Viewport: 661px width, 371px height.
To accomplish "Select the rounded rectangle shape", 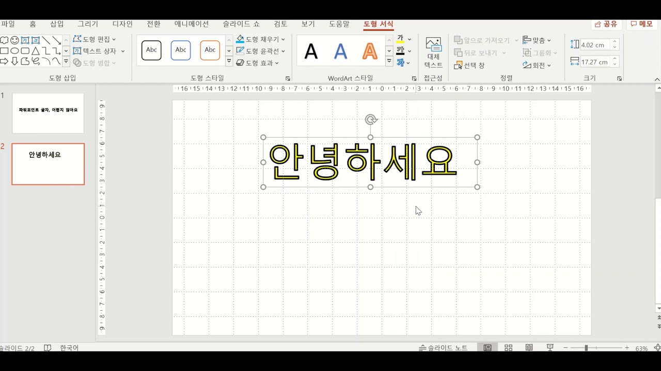I will (x=25, y=51).
